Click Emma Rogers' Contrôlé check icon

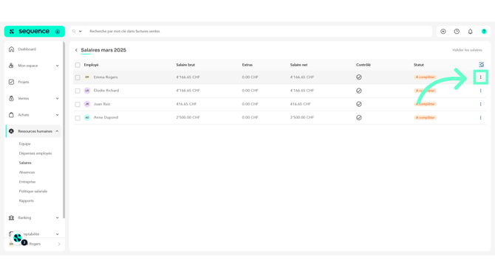click(x=359, y=77)
